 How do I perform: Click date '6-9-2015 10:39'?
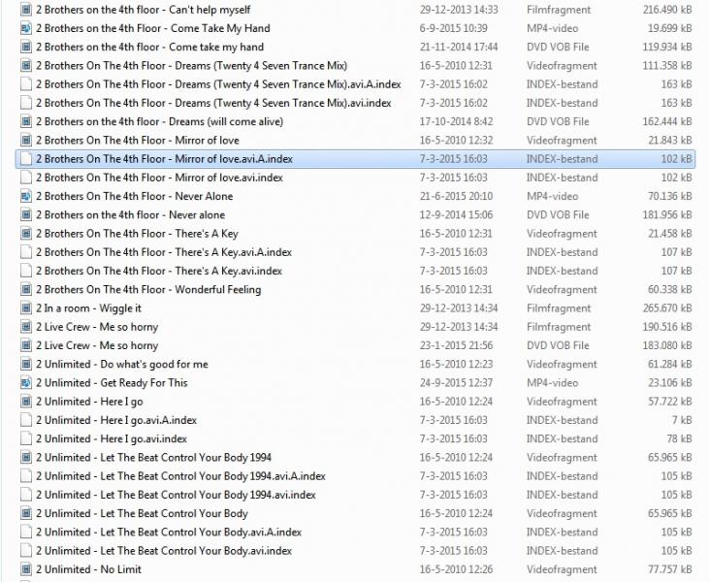[x=454, y=28]
